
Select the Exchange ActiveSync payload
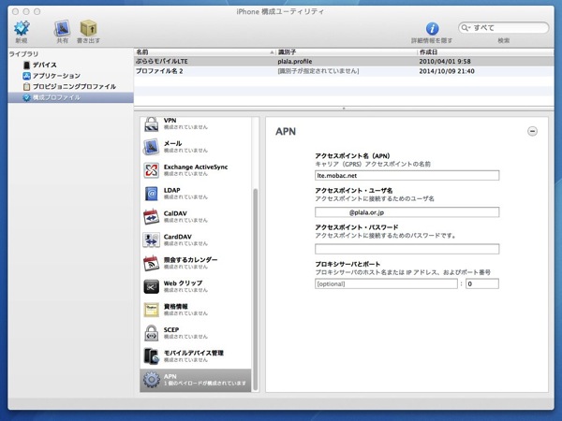pos(195,170)
